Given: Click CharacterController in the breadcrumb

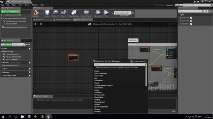Looking at the screenshot, I should pos(104,24).
